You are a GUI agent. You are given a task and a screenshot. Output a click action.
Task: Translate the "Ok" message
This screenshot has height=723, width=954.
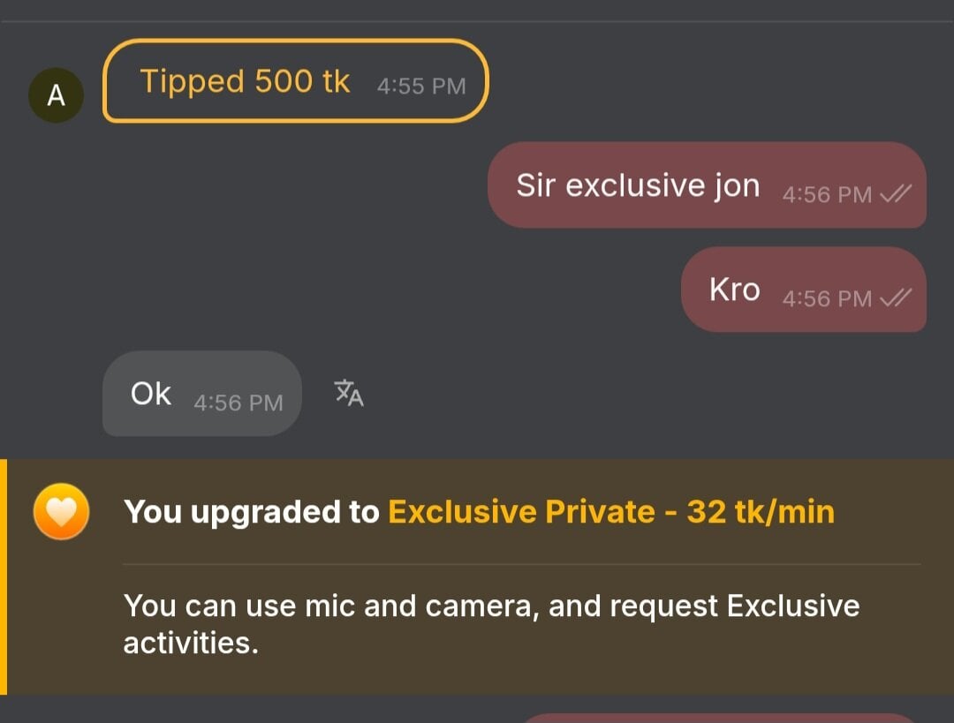click(349, 393)
